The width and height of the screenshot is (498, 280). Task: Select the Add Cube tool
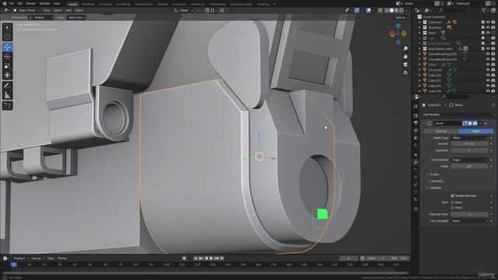pyautogui.click(x=7, y=106)
